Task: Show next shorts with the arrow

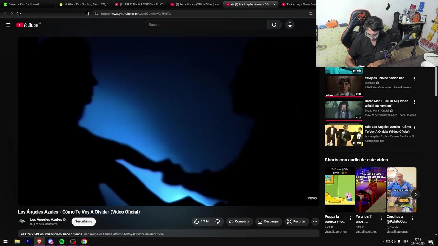Action: (x=415, y=194)
